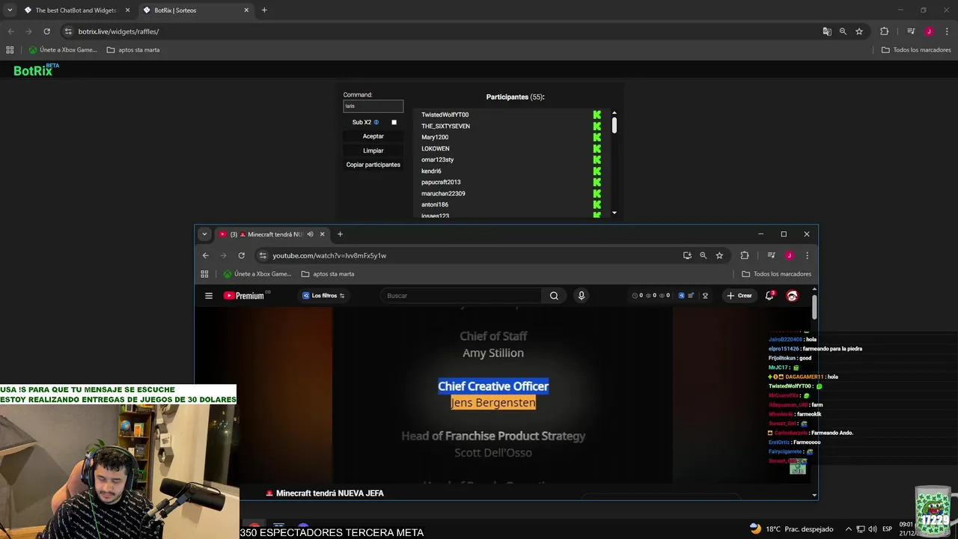Viewport: 958px width, 539px height.
Task: Close the BotRix | Sorteos tab
Action: click(x=246, y=10)
